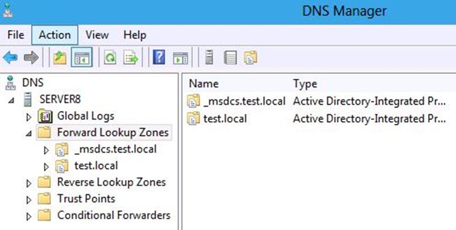Image resolution: width=456 pixels, height=230 pixels.
Task: Select the Conditional Forwarders label
Action: (x=114, y=216)
